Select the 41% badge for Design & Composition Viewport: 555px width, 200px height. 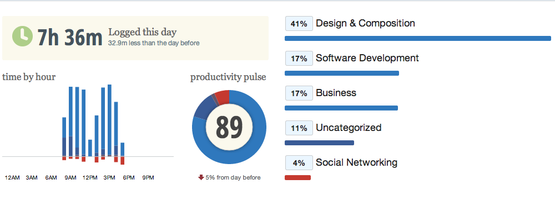[x=299, y=24]
